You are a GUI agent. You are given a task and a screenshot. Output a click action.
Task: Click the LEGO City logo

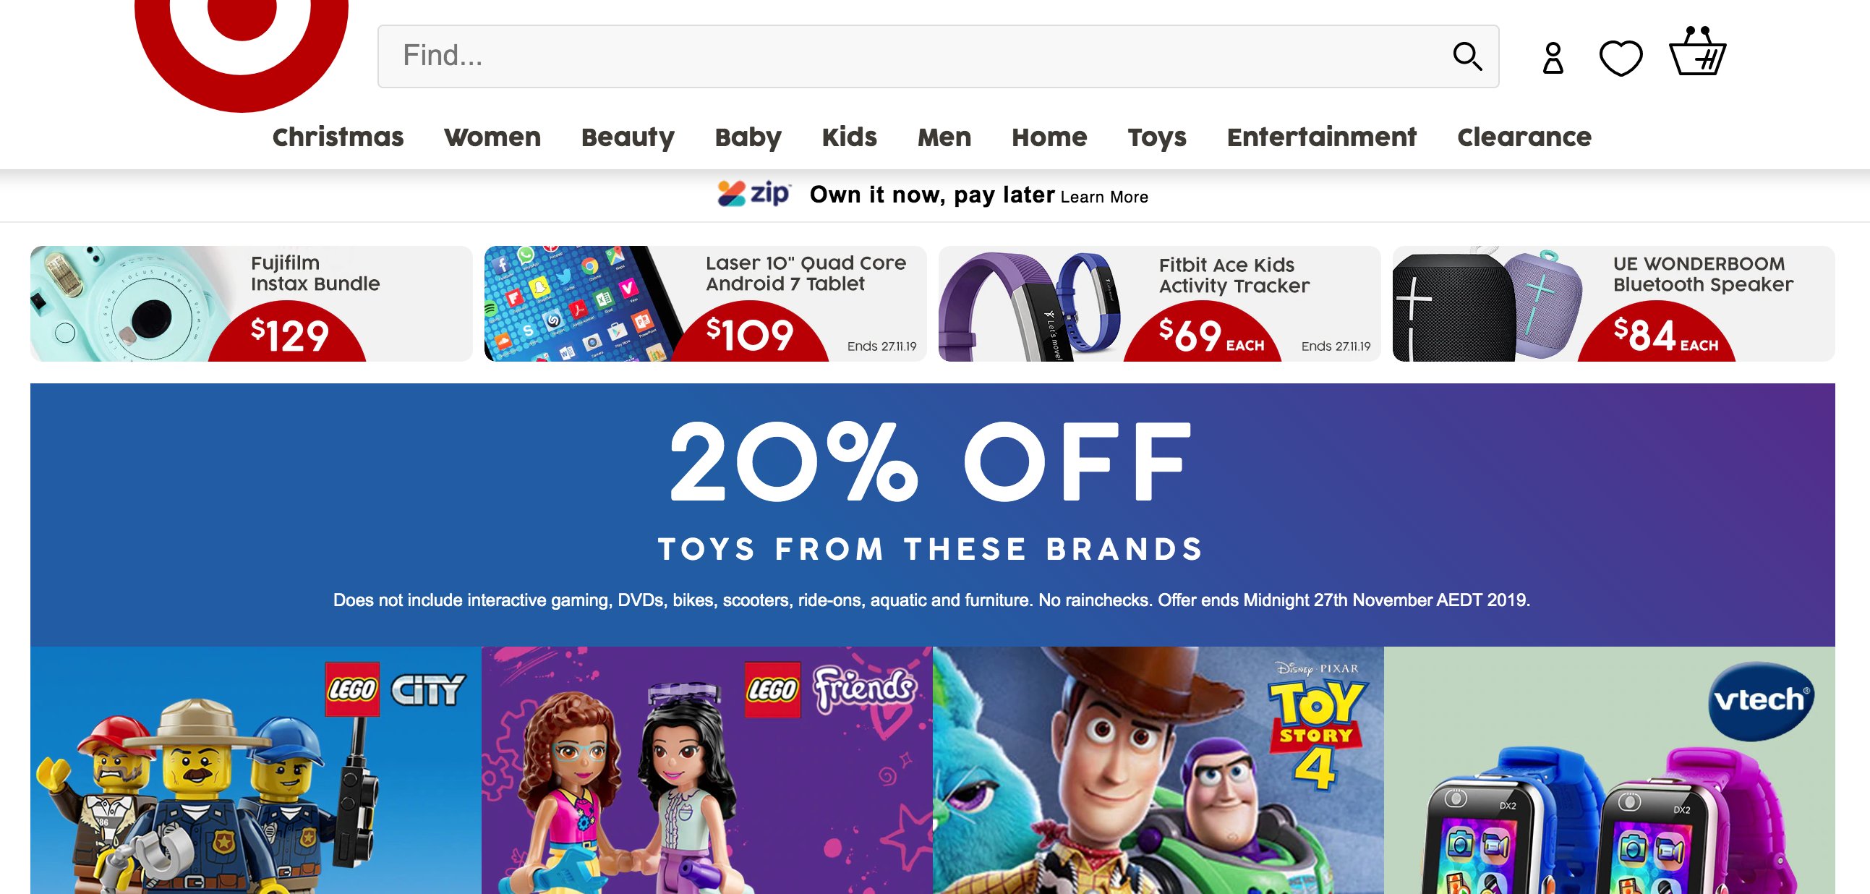(x=396, y=690)
